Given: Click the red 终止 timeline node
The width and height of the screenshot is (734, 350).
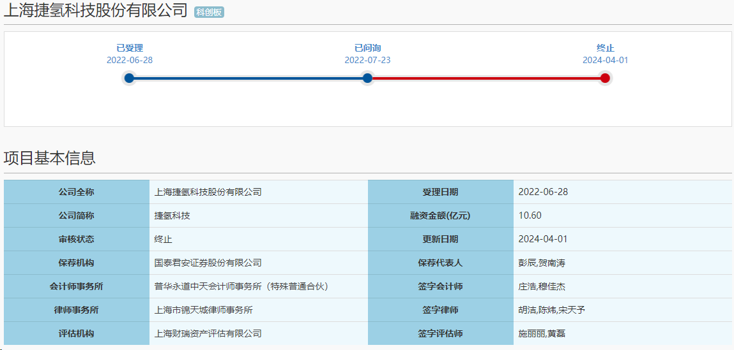Looking at the screenshot, I should (605, 78).
